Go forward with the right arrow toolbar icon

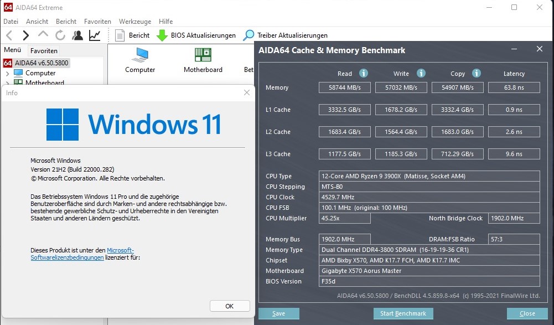click(26, 35)
